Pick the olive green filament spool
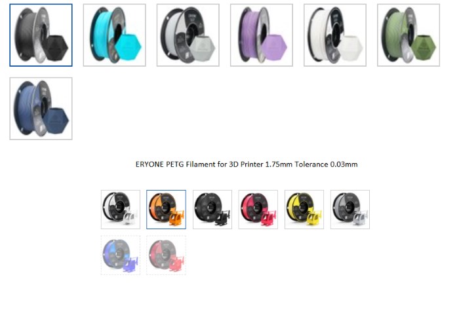The image size is (459, 315). 409,35
